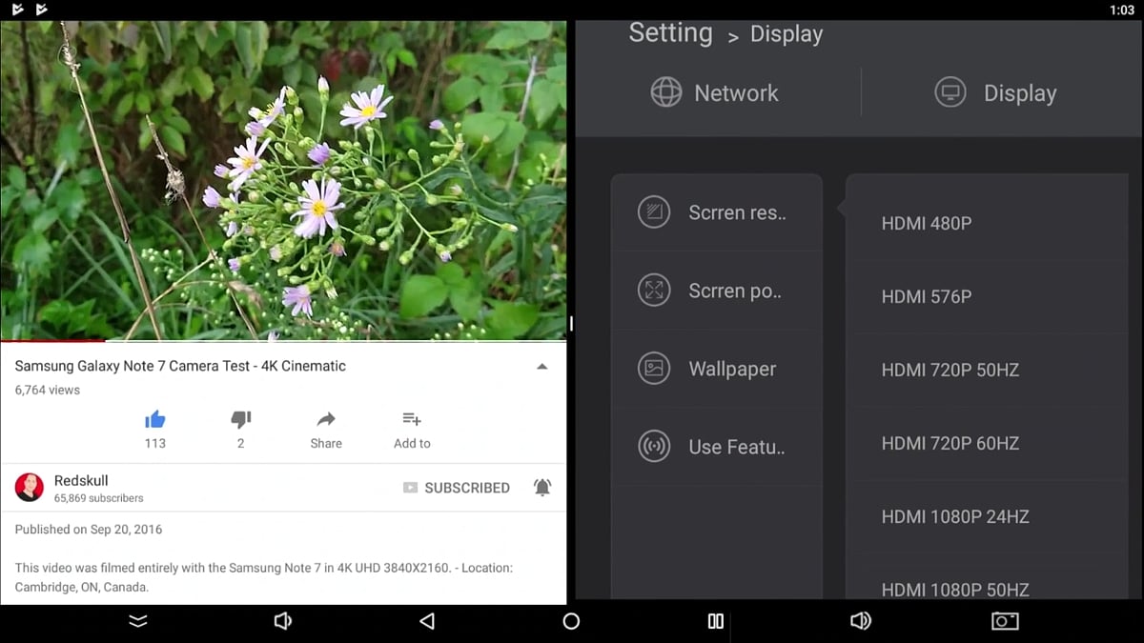This screenshot has height=643, width=1144.
Task: Tap the Android back triangle button
Action: pyautogui.click(x=427, y=621)
